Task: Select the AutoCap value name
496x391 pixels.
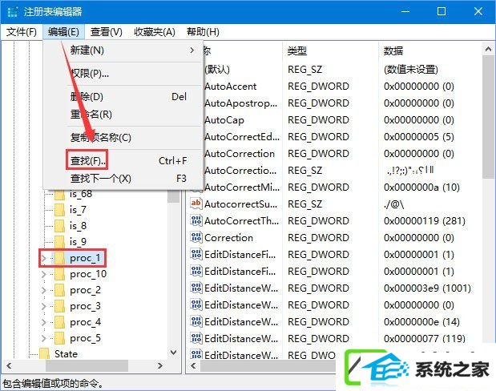Action: point(224,119)
